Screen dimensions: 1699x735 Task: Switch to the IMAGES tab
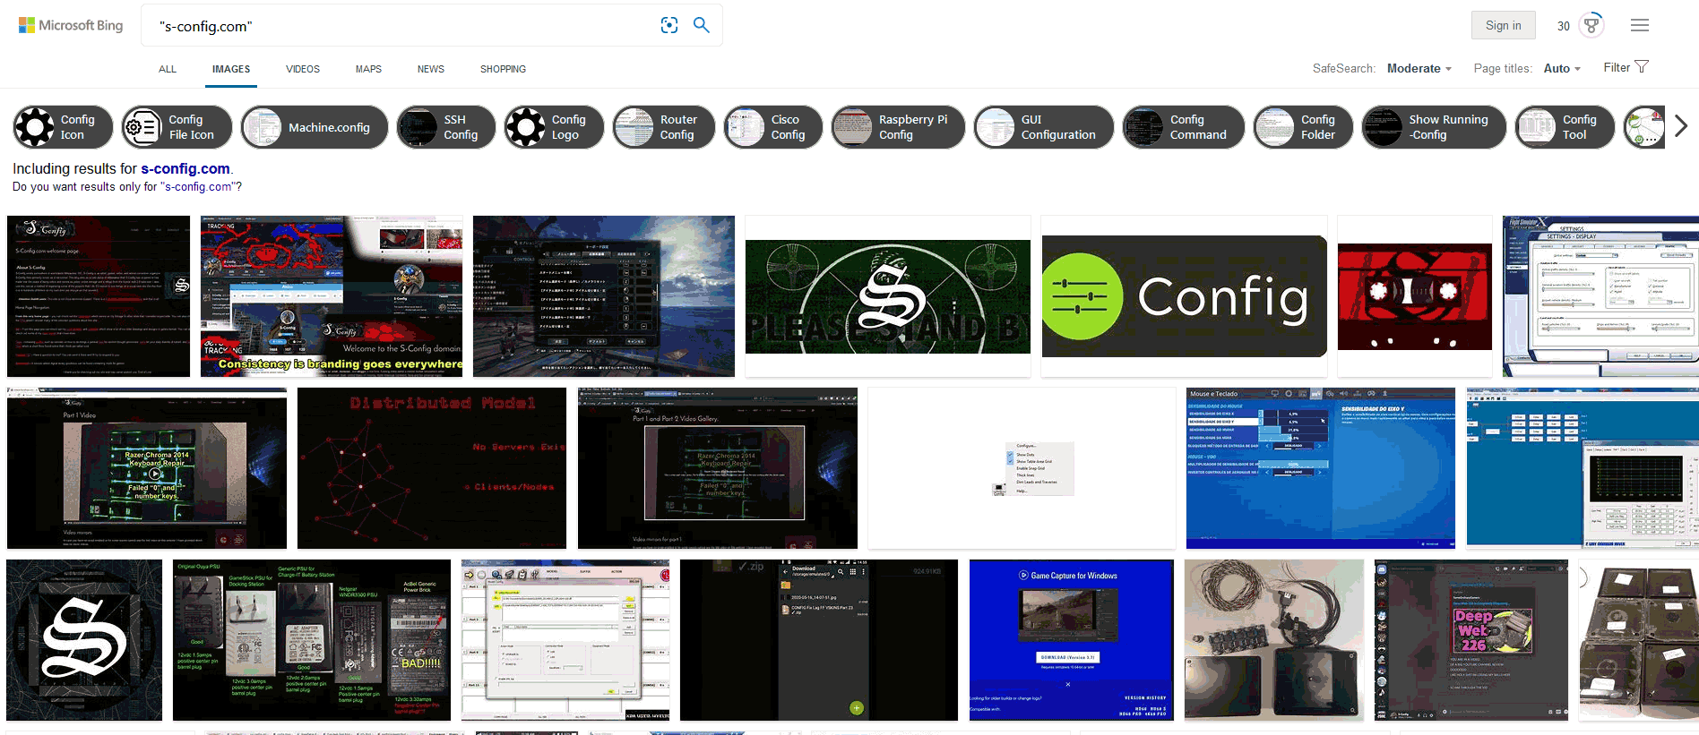tap(231, 69)
